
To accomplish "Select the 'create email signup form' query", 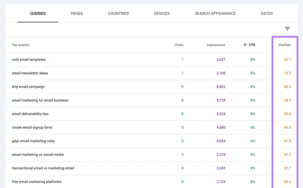I will pos(32,127).
